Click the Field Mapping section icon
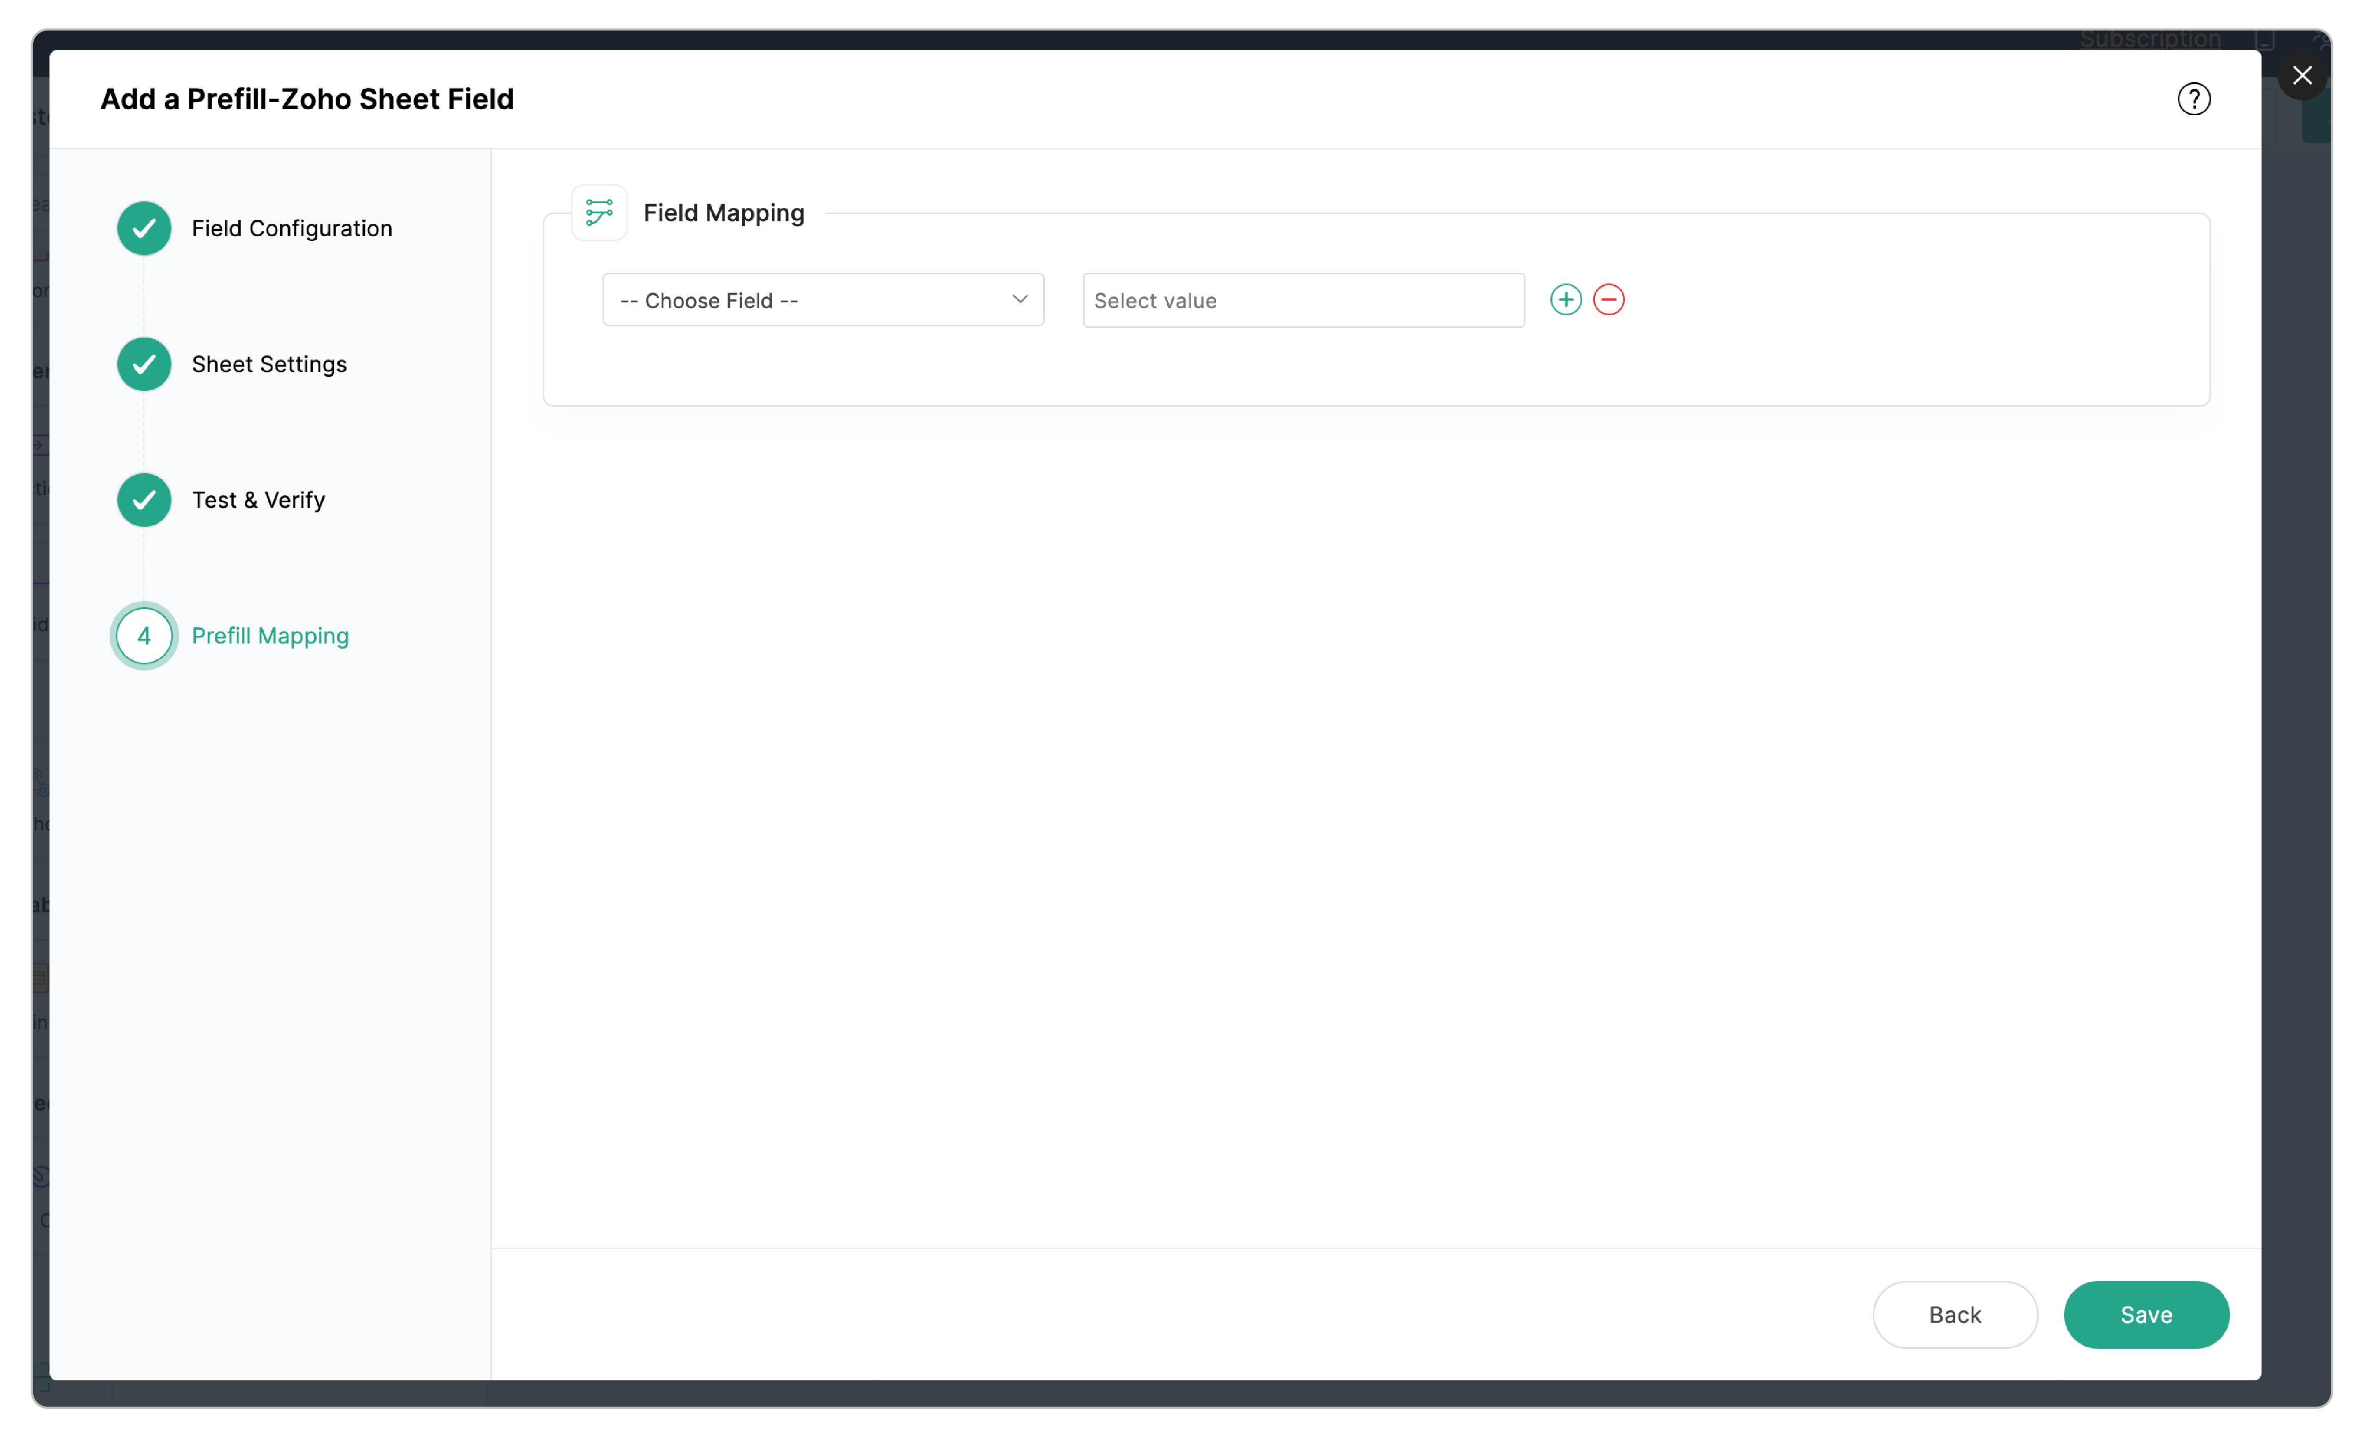This screenshot has height=1441, width=2360. 599,213
